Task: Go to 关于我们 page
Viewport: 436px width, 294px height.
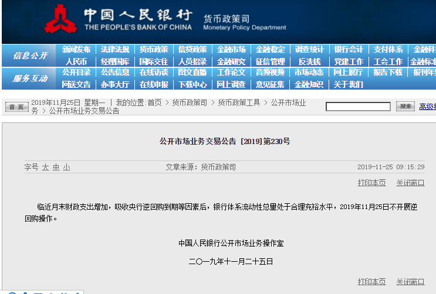Action: (348, 84)
